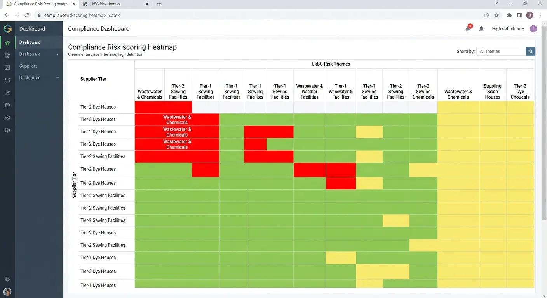Click the 'LkSG Risk Themes' header
The image size is (547, 298).
(331, 64)
